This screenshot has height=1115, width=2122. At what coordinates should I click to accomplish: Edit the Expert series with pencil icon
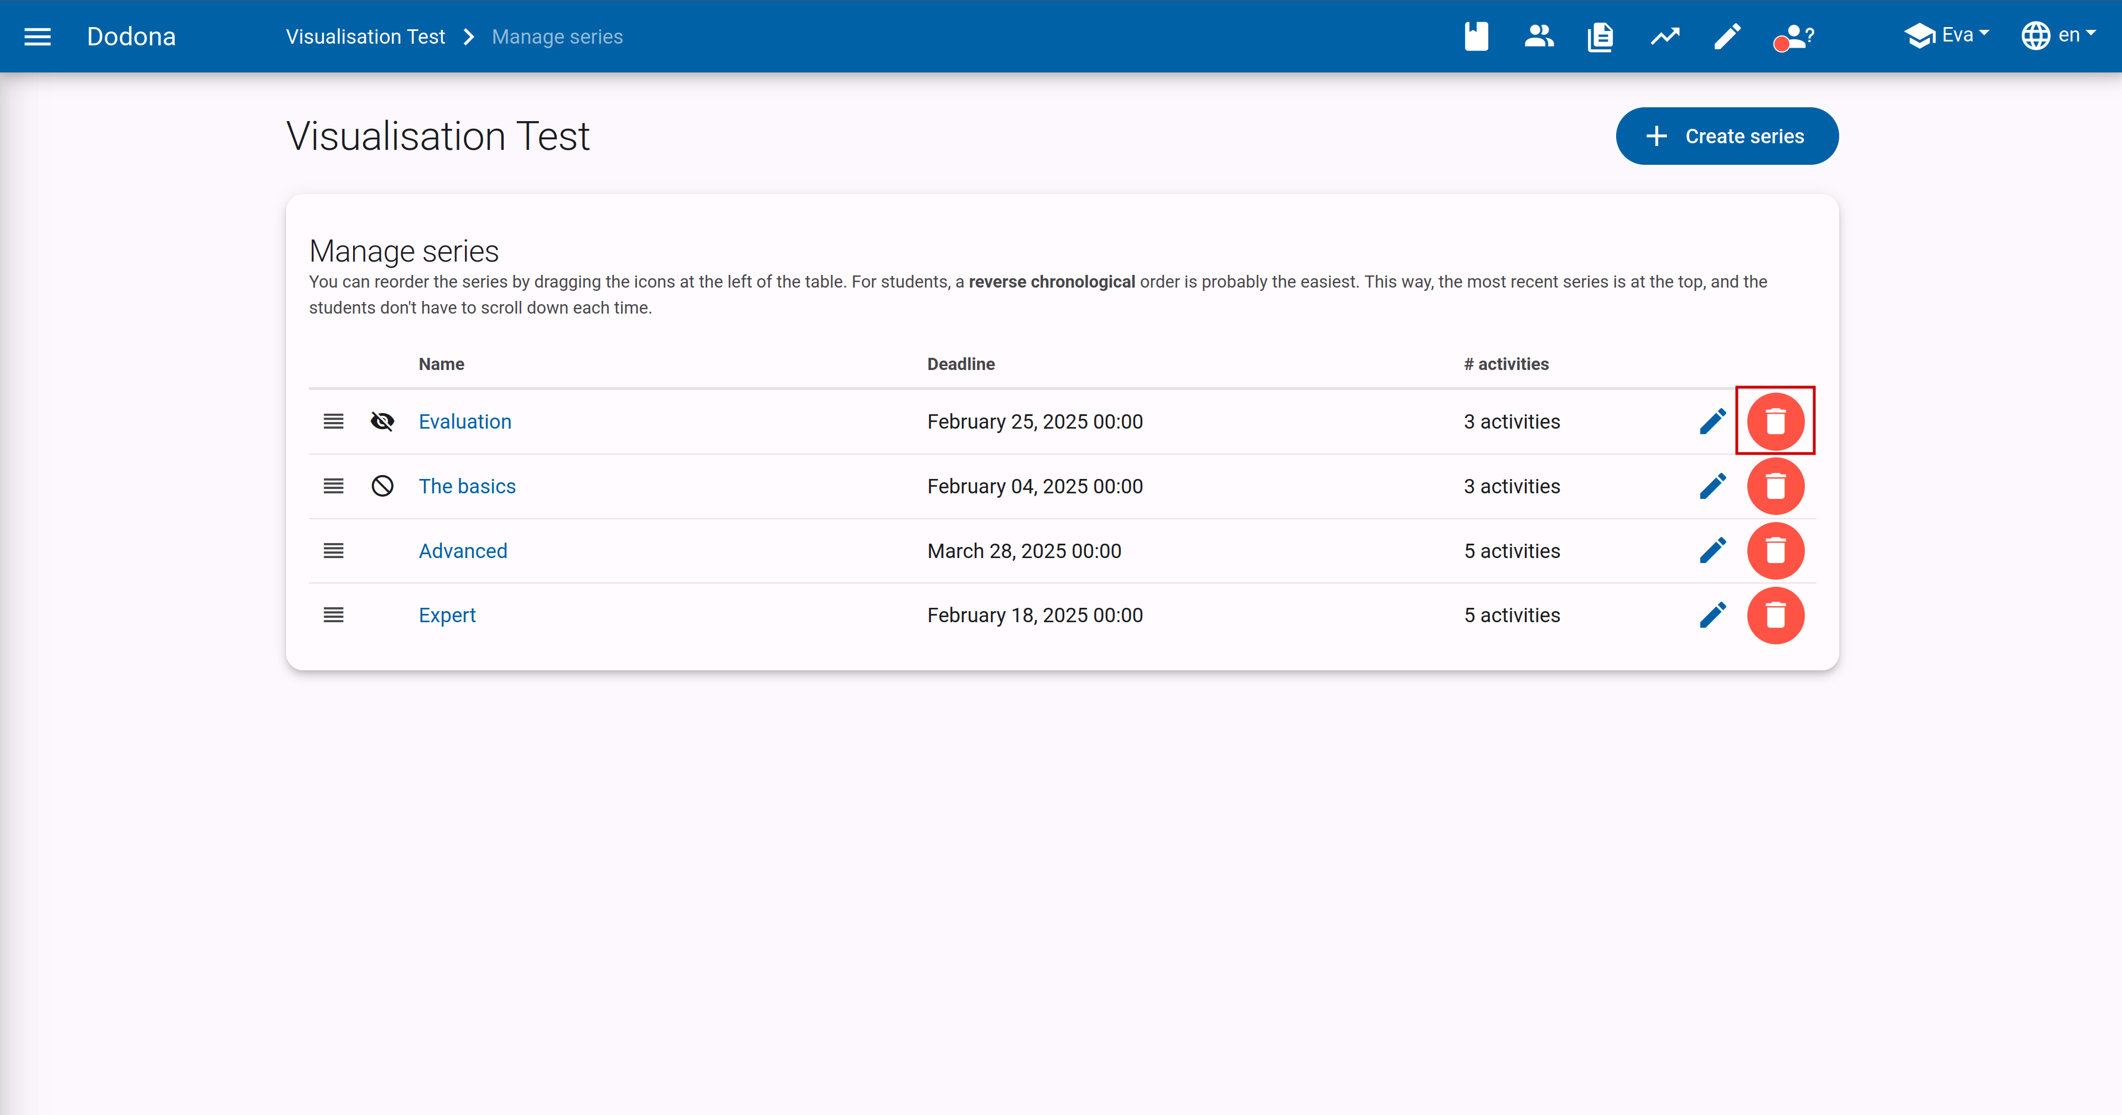(x=1712, y=614)
